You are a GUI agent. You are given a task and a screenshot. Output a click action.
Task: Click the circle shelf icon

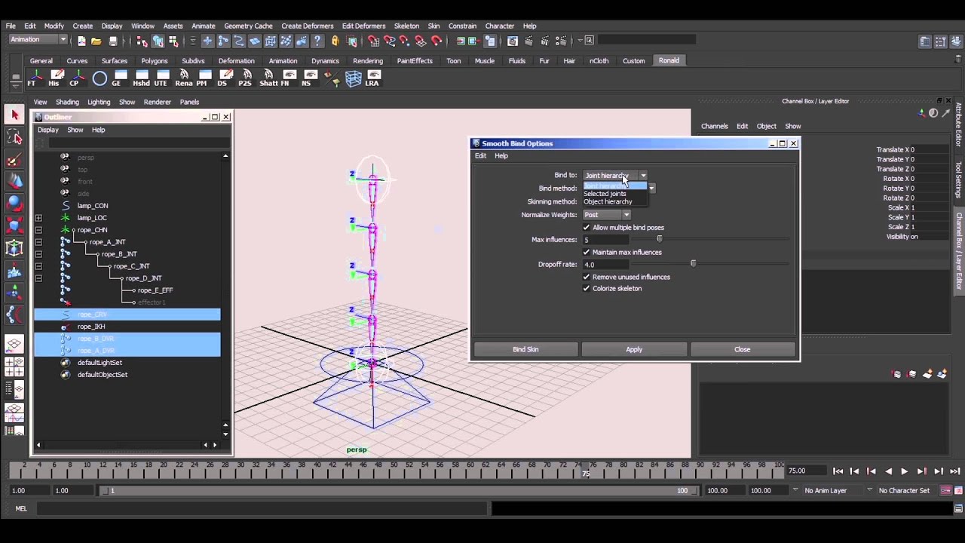[100, 78]
